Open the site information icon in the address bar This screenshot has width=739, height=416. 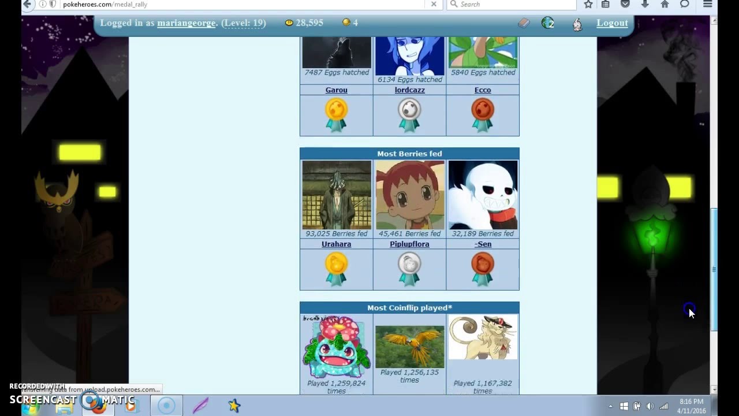(43, 4)
